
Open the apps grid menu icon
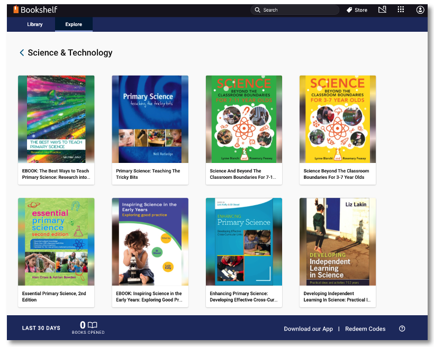pyautogui.click(x=401, y=10)
